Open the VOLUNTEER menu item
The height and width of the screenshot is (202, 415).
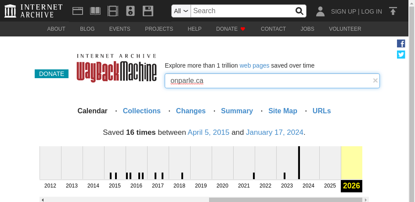tap(345, 29)
